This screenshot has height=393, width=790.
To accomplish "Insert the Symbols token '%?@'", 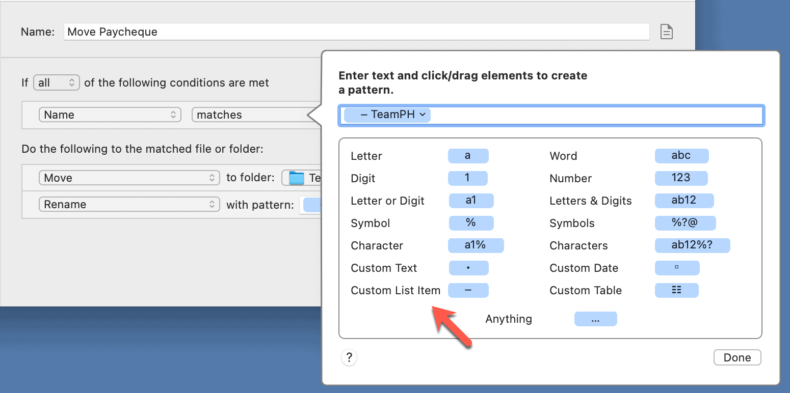I will (685, 223).
